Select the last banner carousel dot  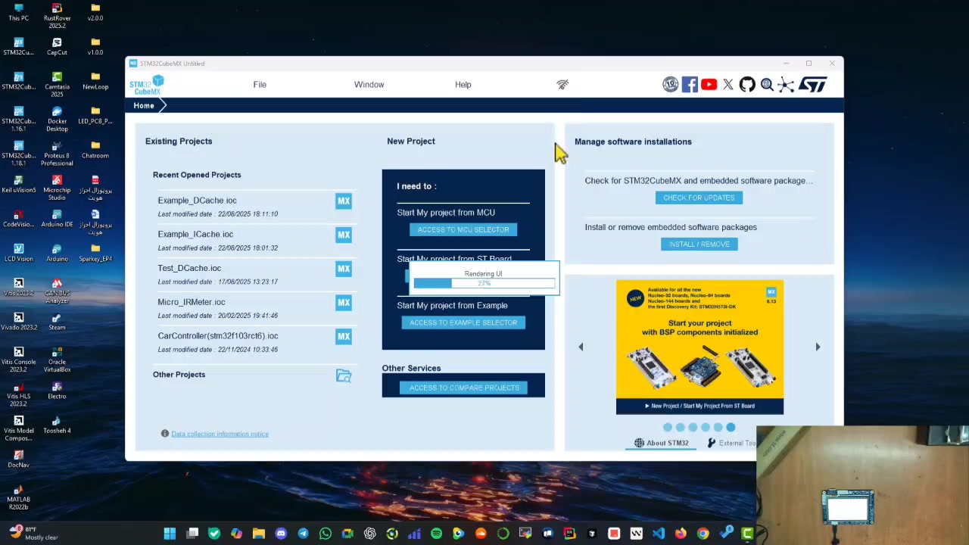point(731,428)
